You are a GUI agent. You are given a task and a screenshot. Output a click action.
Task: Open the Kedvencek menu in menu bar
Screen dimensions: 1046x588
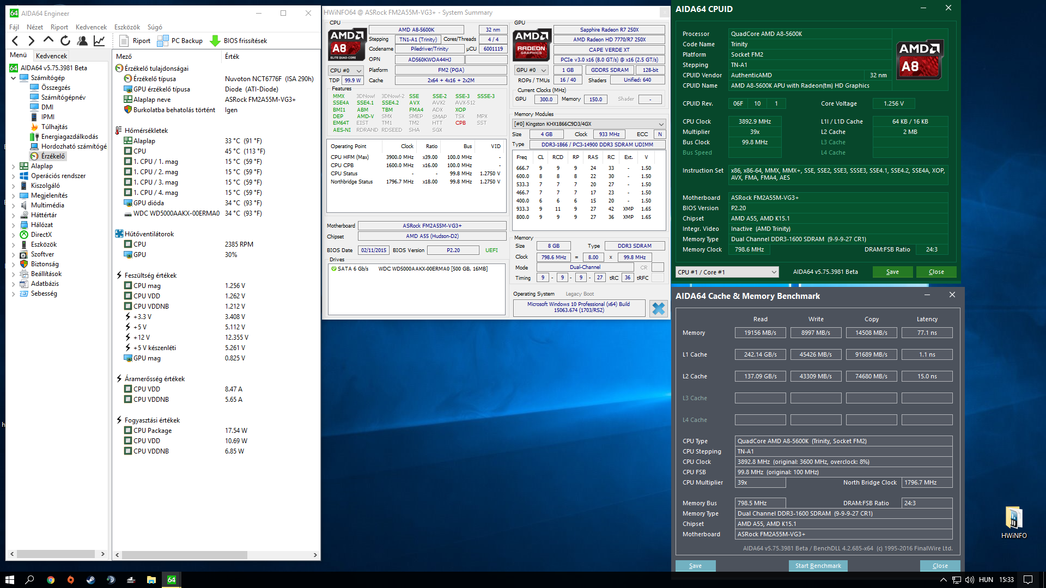coord(92,27)
